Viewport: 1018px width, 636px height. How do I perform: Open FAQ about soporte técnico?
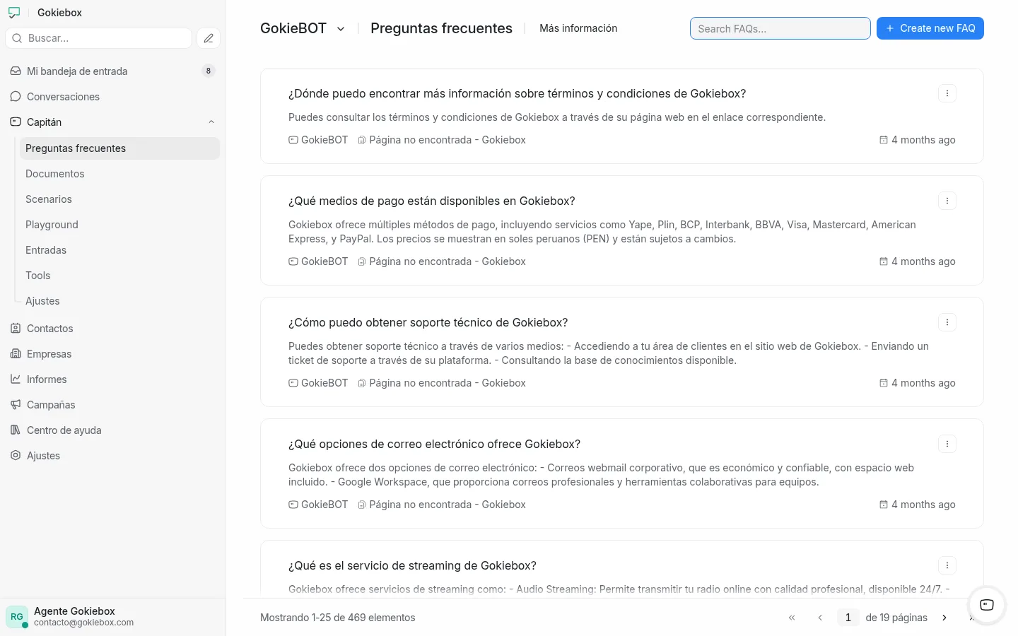pos(428,322)
